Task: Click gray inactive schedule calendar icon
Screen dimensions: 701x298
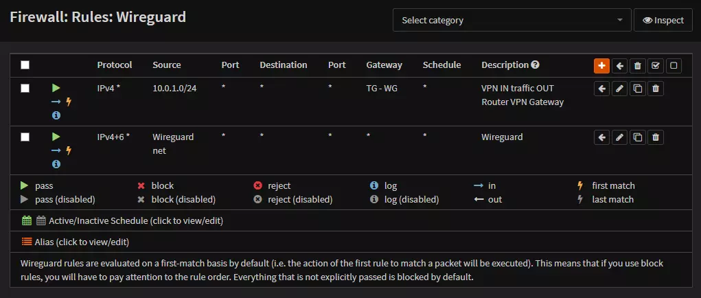Action: 41,220
